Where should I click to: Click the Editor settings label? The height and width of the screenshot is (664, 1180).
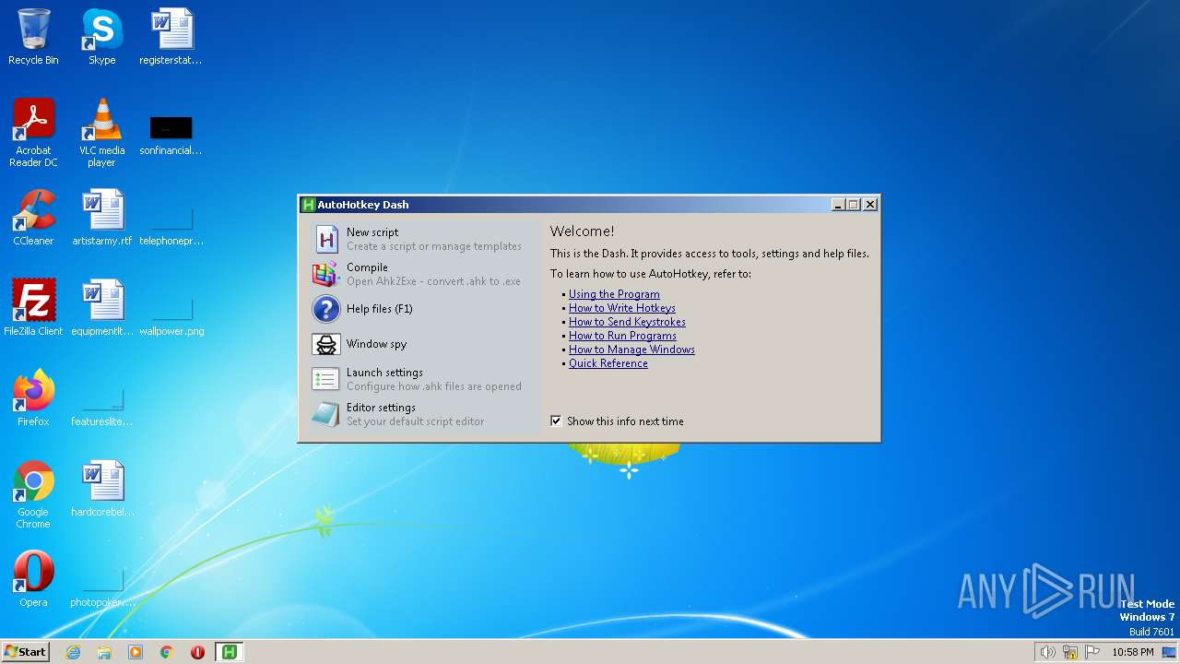(x=381, y=408)
